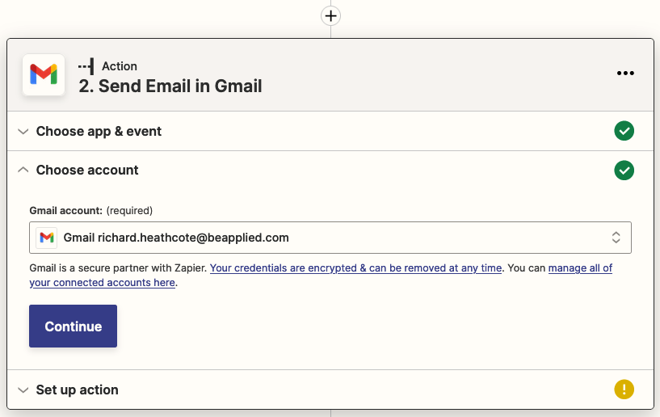Viewport: 660px width, 417px height.
Task: Expand the Choose app & event section
Action: point(23,131)
